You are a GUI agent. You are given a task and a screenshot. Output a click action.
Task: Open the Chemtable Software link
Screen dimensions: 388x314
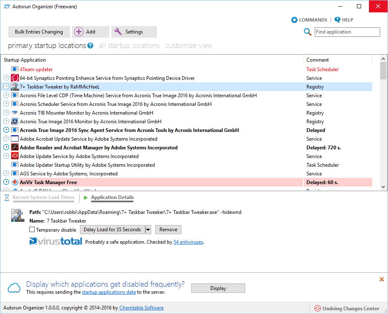coord(142,308)
